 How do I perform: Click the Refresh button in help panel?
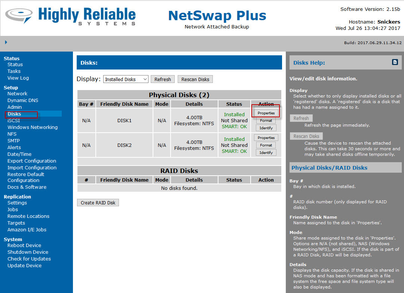[301, 118]
